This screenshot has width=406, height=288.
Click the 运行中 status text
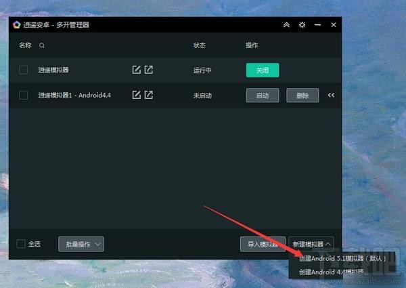tap(202, 70)
